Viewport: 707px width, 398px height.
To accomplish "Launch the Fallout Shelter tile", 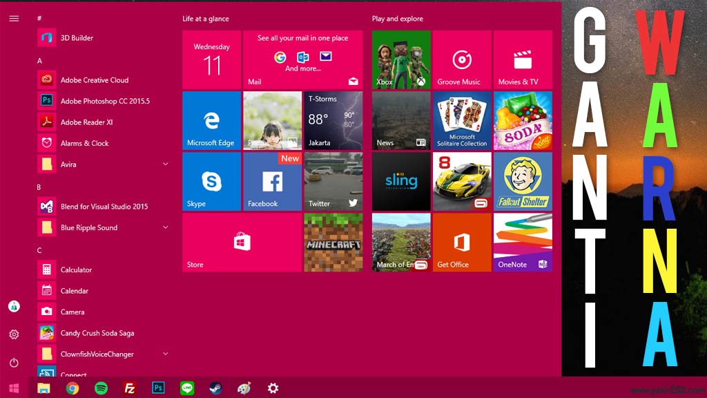I will coord(523,182).
